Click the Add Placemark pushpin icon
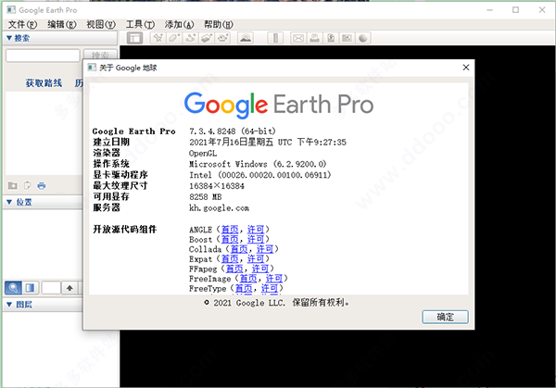The width and height of the screenshot is (556, 388). coord(158,38)
